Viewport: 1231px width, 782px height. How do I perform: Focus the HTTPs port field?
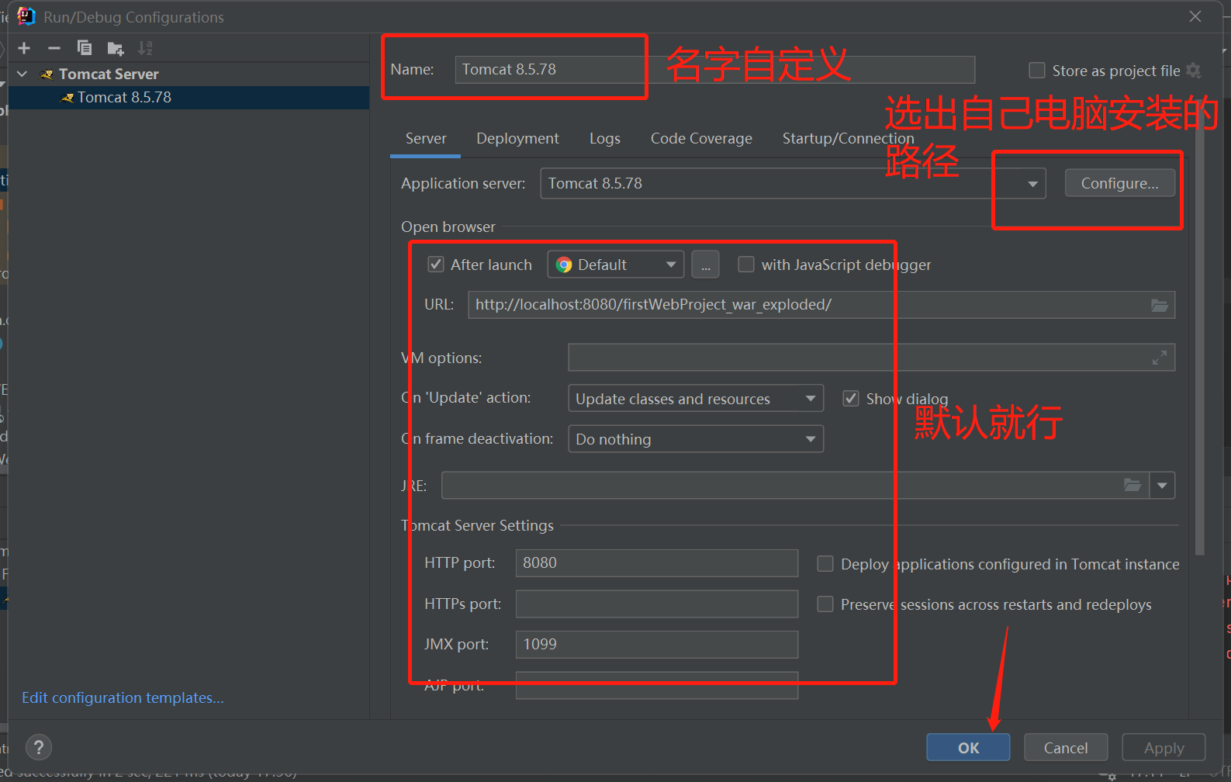(656, 604)
